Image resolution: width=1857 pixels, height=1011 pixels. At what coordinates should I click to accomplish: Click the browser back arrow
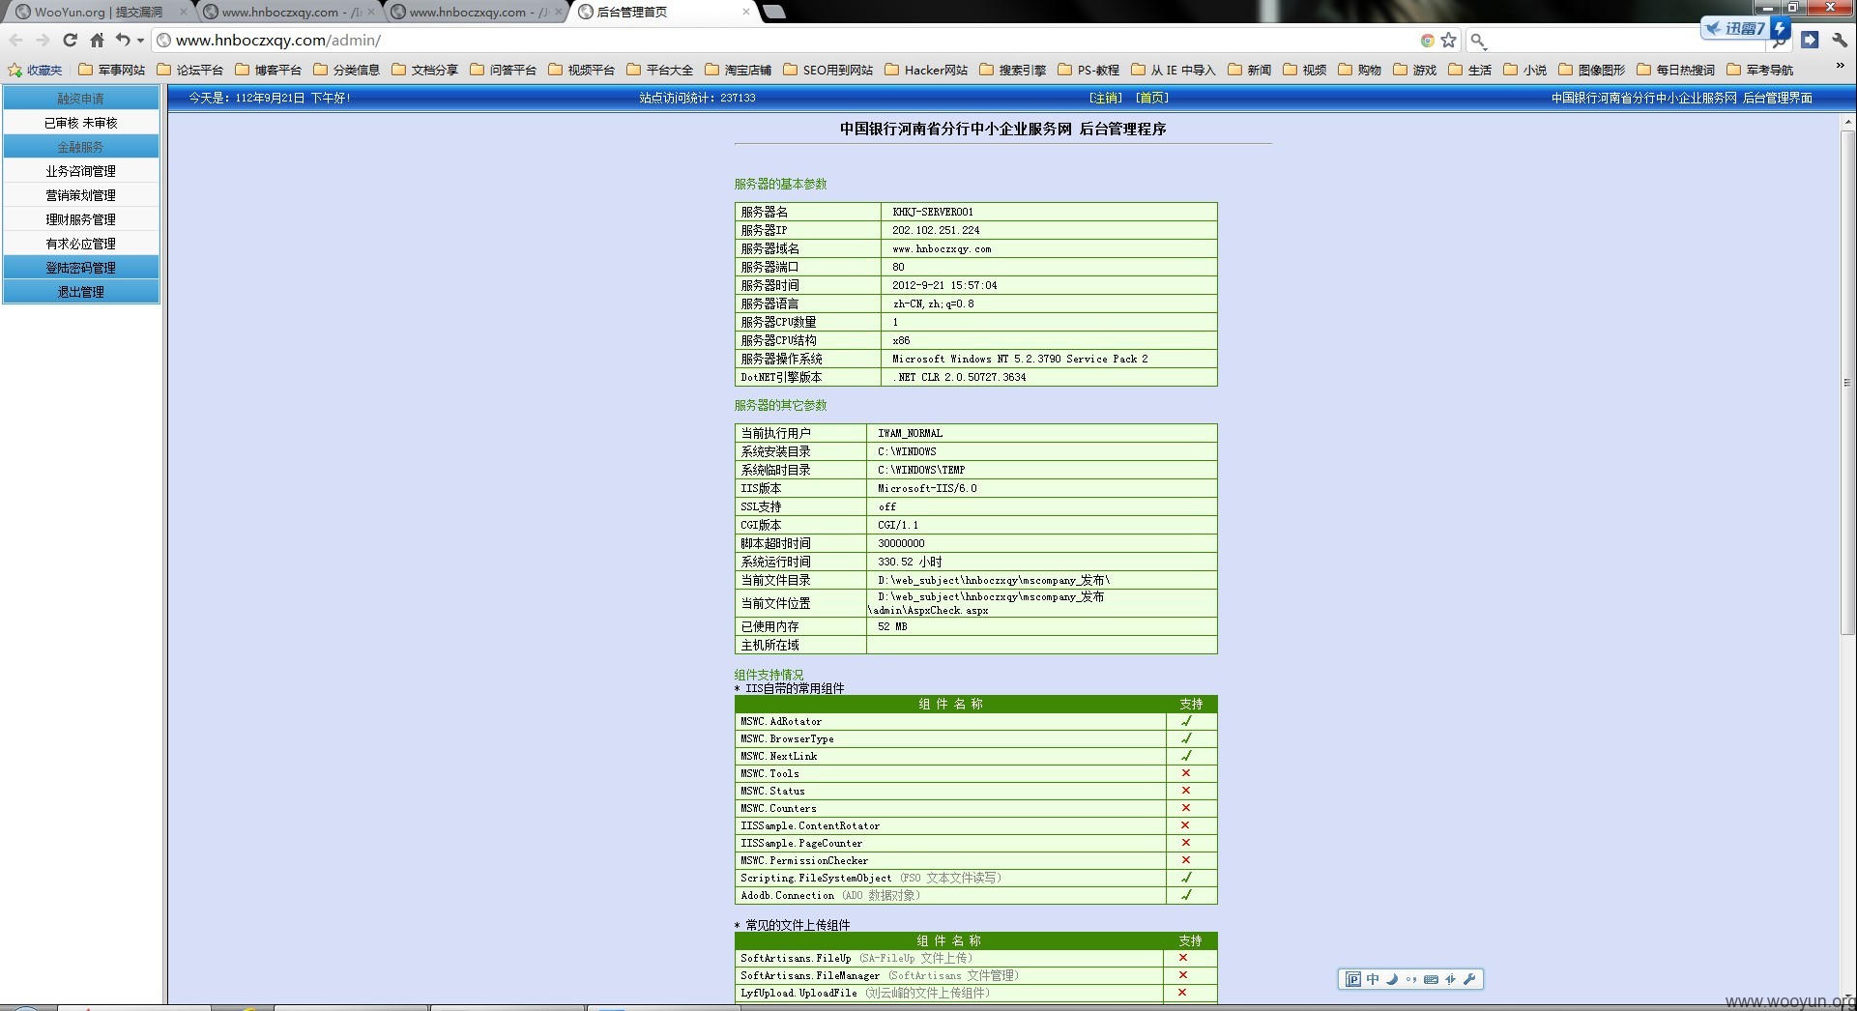point(16,40)
